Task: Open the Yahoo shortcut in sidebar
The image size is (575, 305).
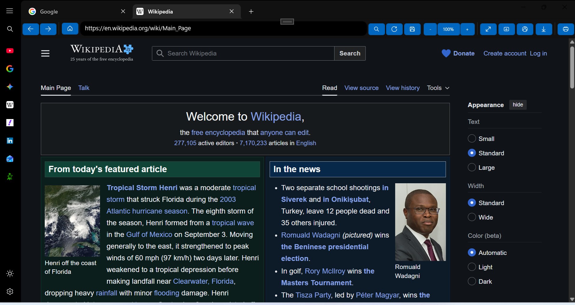Action: pyautogui.click(x=10, y=123)
